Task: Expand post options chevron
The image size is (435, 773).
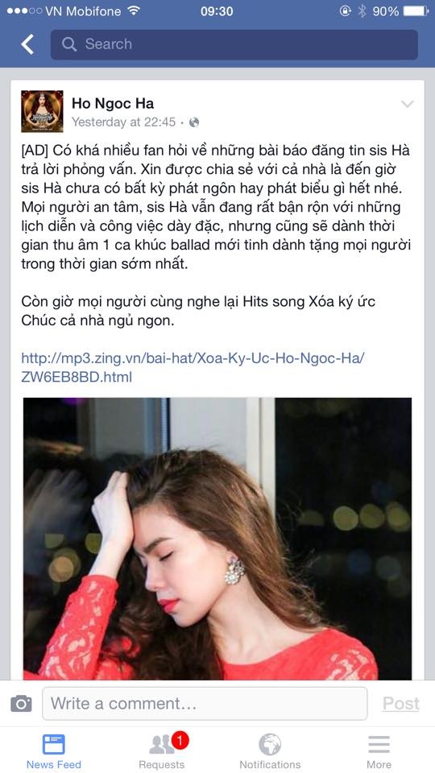Action: point(408,104)
